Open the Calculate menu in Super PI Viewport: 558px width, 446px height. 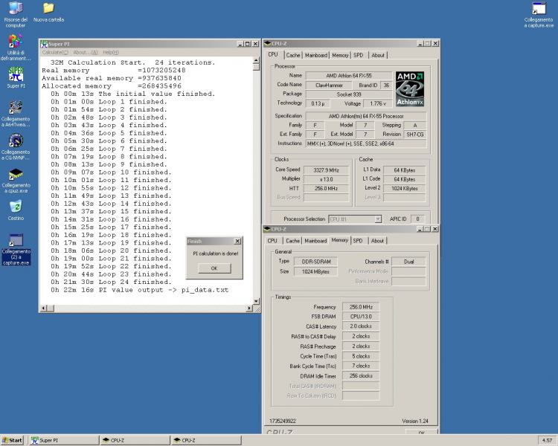pyautogui.click(x=55, y=52)
